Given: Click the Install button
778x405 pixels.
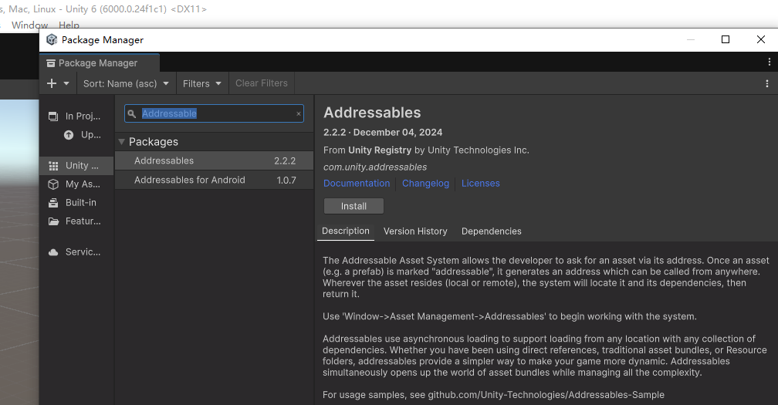Looking at the screenshot, I should (353, 206).
